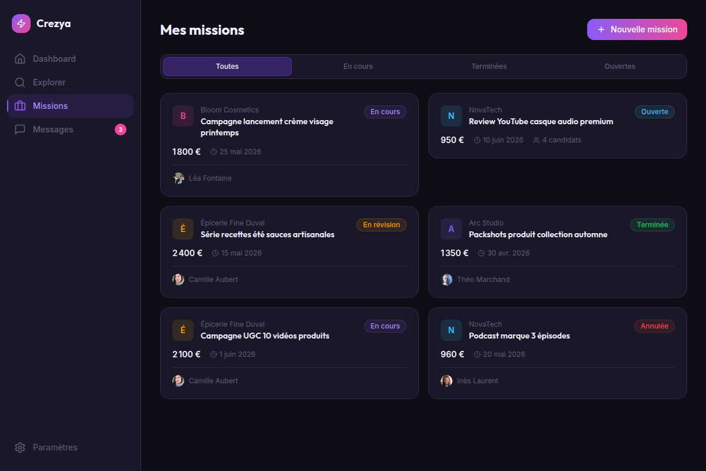Click the clock icon beside 1 juin 2026
The width and height of the screenshot is (706, 471).
click(x=214, y=354)
